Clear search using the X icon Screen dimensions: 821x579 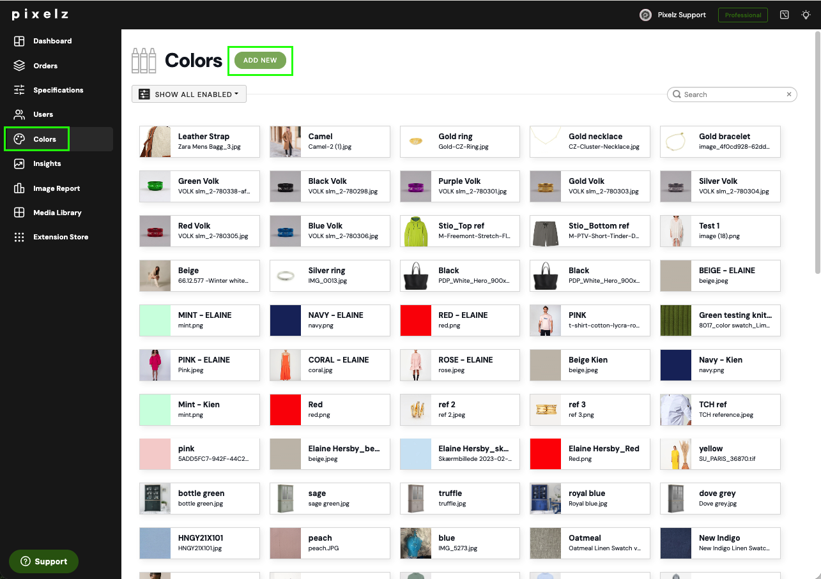(x=789, y=94)
